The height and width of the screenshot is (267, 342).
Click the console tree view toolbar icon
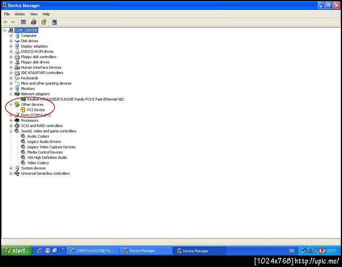[x=23, y=22]
